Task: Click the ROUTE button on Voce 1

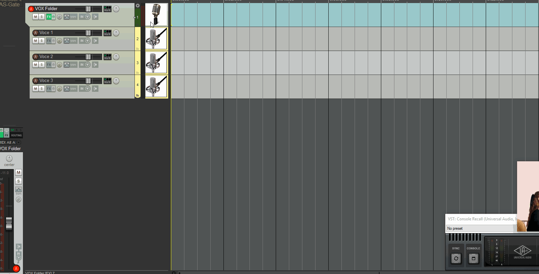Action: pyautogui.click(x=108, y=33)
